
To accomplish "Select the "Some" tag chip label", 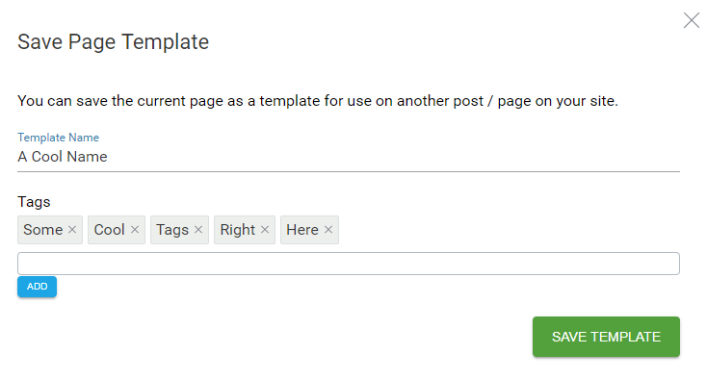I will (42, 230).
